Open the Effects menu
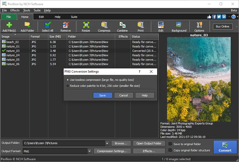239x162 pixels. click(15, 10)
